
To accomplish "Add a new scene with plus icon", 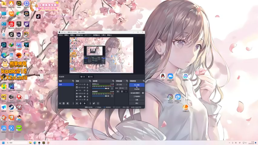I will (x=60, y=103).
